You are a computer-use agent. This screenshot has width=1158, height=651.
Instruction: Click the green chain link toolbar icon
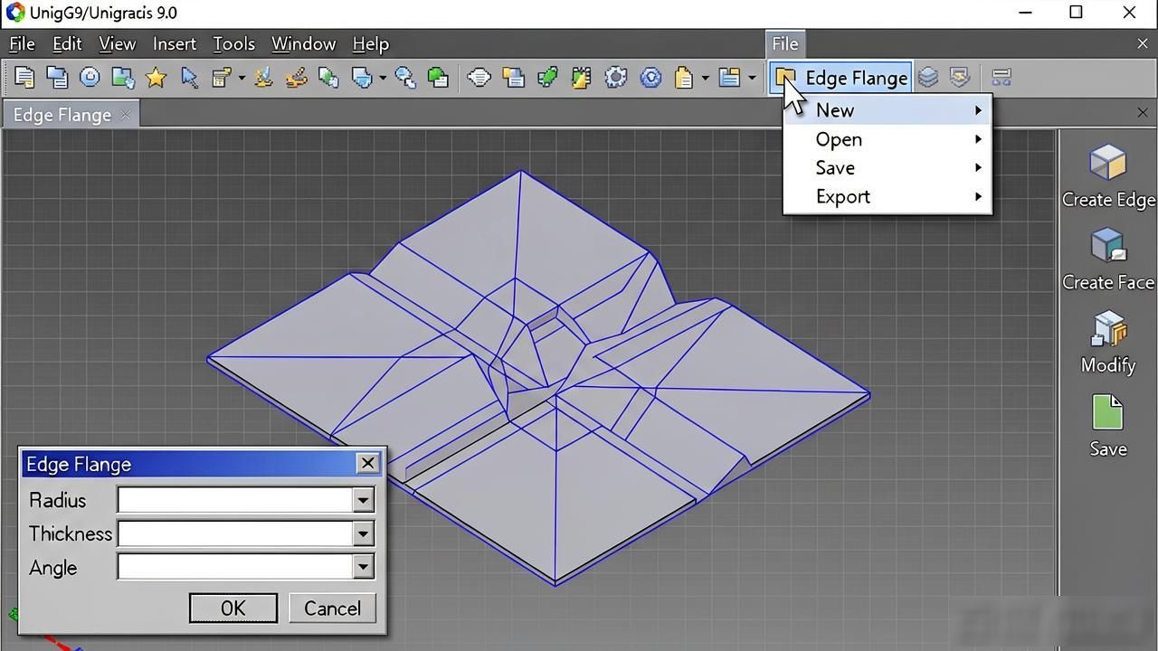pos(547,78)
